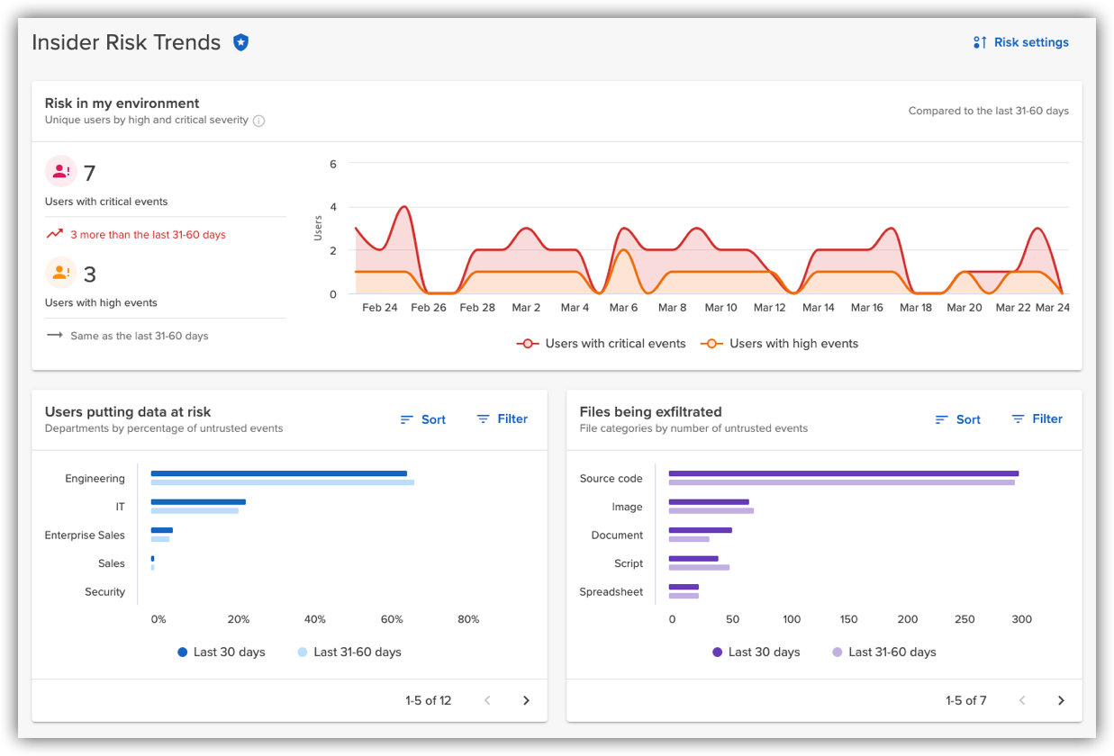Click the orange high events user avatar icon
The image size is (1114, 756).
tap(60, 272)
